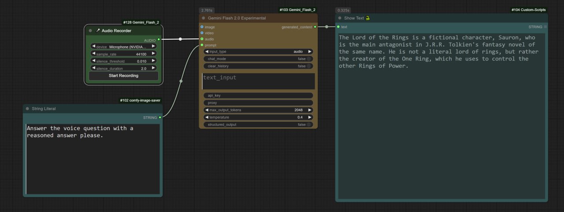Click the proxy field
Screen dimensions: 564x212
(258, 103)
